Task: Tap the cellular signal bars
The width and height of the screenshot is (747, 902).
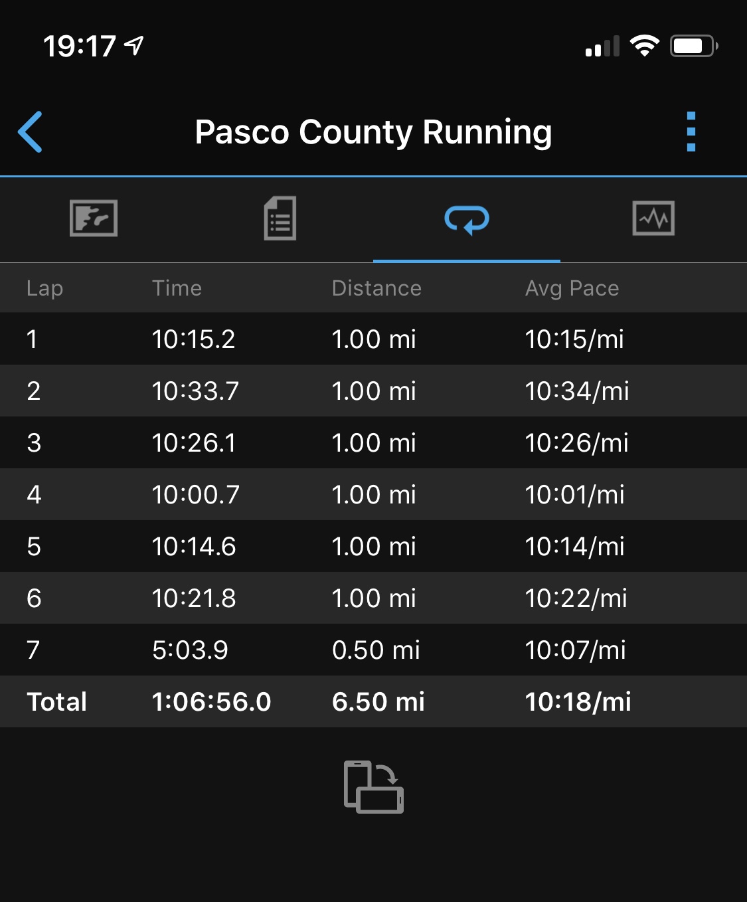Action: (602, 46)
